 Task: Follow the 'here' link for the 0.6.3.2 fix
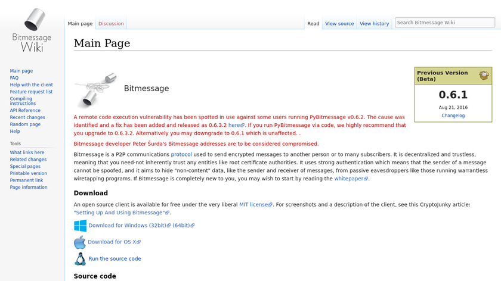click(236, 125)
